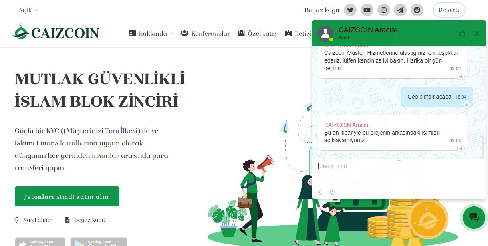Visit the Instagram profile icon
The width and height of the screenshot is (488, 246).
(x=384, y=10)
